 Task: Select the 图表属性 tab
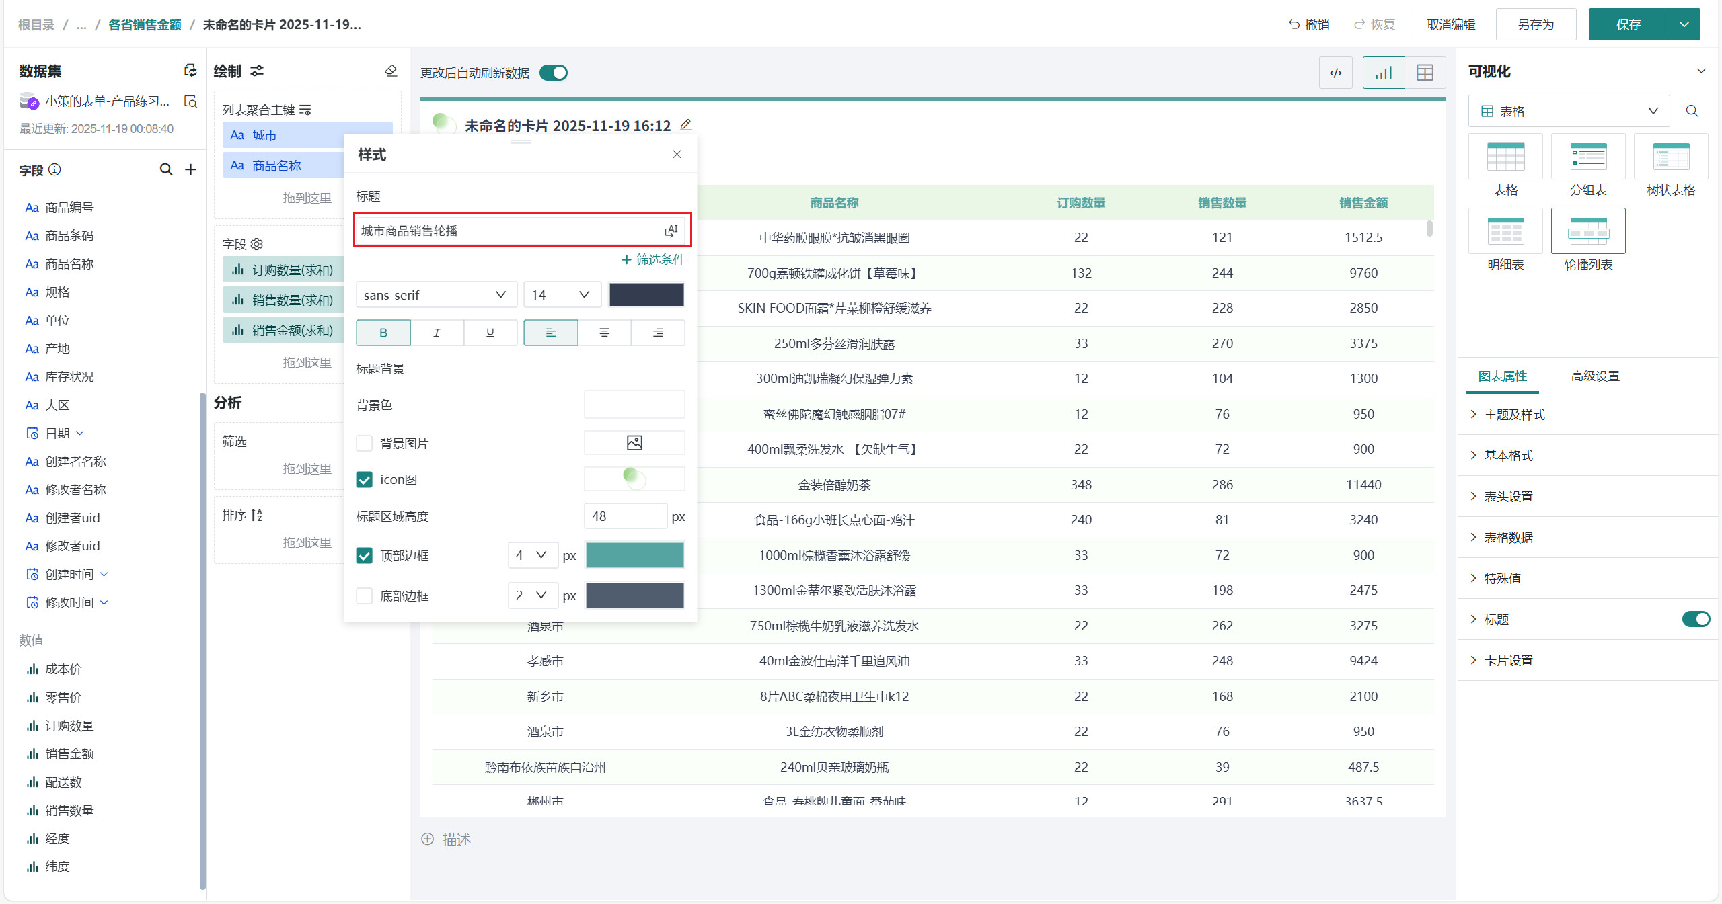[1502, 376]
